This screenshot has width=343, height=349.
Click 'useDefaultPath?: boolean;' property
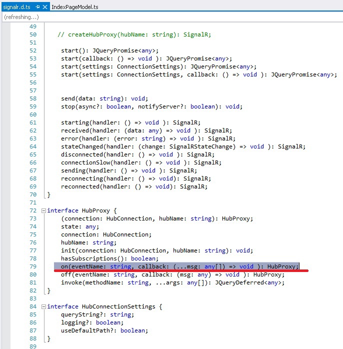click(x=104, y=330)
